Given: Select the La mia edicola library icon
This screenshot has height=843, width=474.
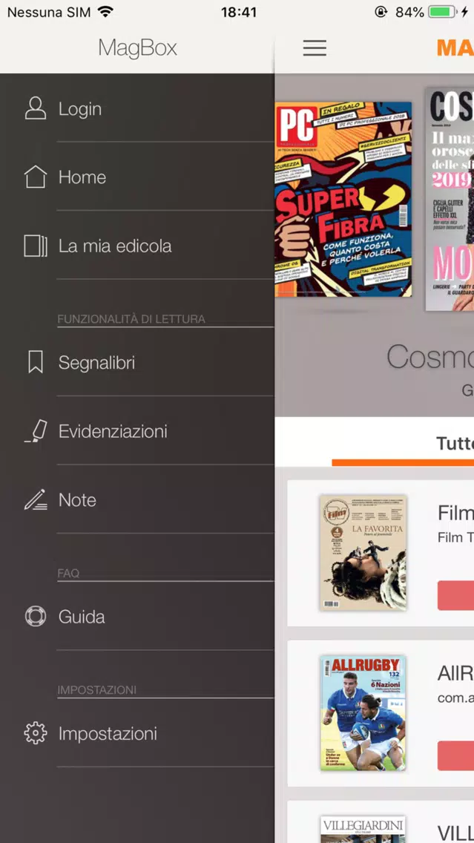Looking at the screenshot, I should point(36,246).
